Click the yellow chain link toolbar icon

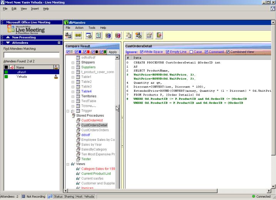tap(79, 36)
